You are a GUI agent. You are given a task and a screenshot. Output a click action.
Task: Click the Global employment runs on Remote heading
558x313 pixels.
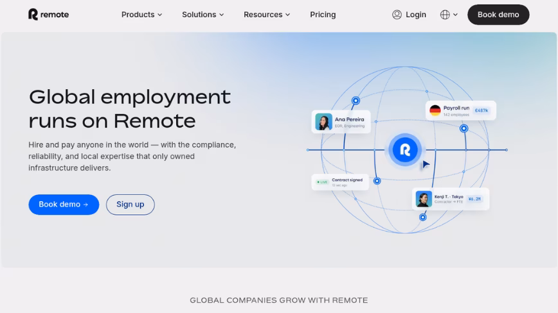[x=130, y=108]
